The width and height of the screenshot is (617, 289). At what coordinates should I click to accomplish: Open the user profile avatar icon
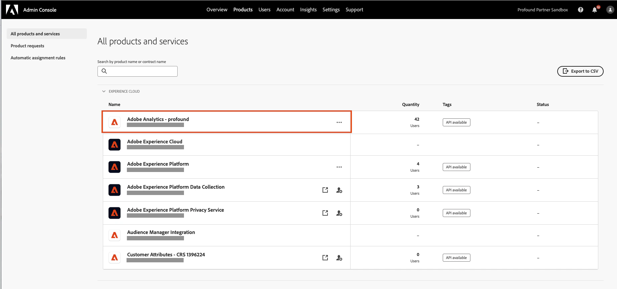point(610,10)
